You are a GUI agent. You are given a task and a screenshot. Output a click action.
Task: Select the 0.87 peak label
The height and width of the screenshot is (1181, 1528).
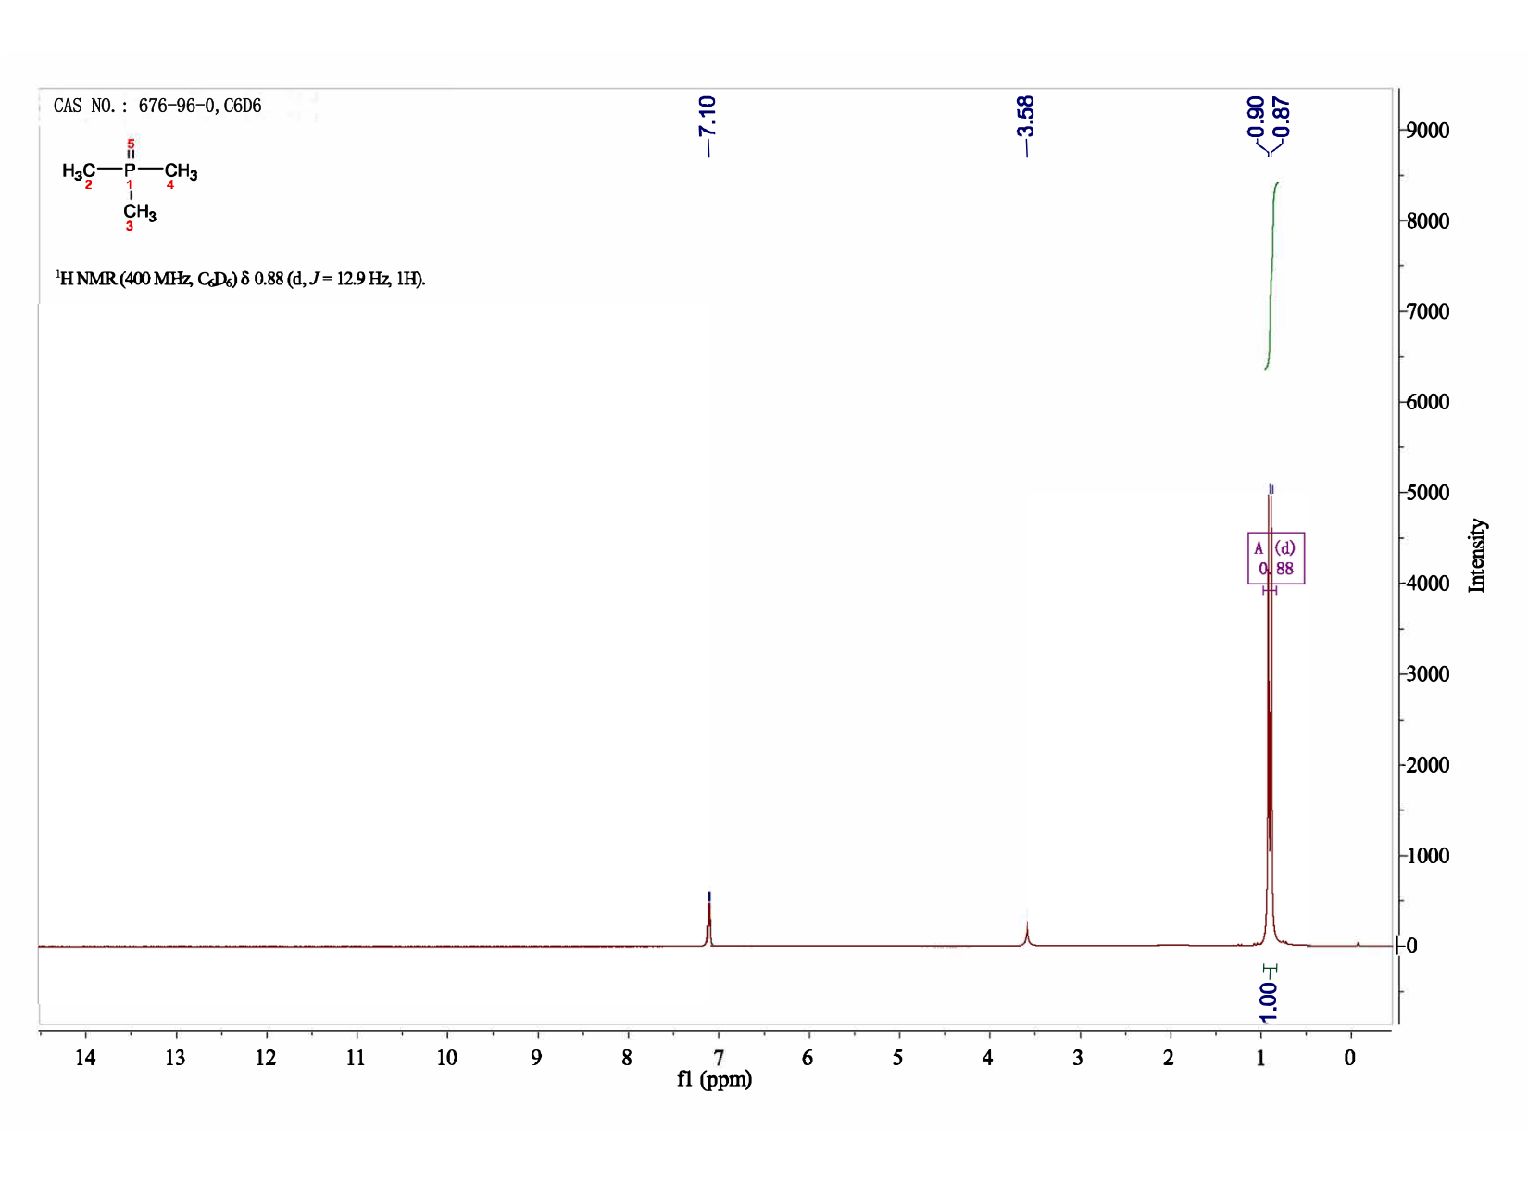[x=1281, y=116]
